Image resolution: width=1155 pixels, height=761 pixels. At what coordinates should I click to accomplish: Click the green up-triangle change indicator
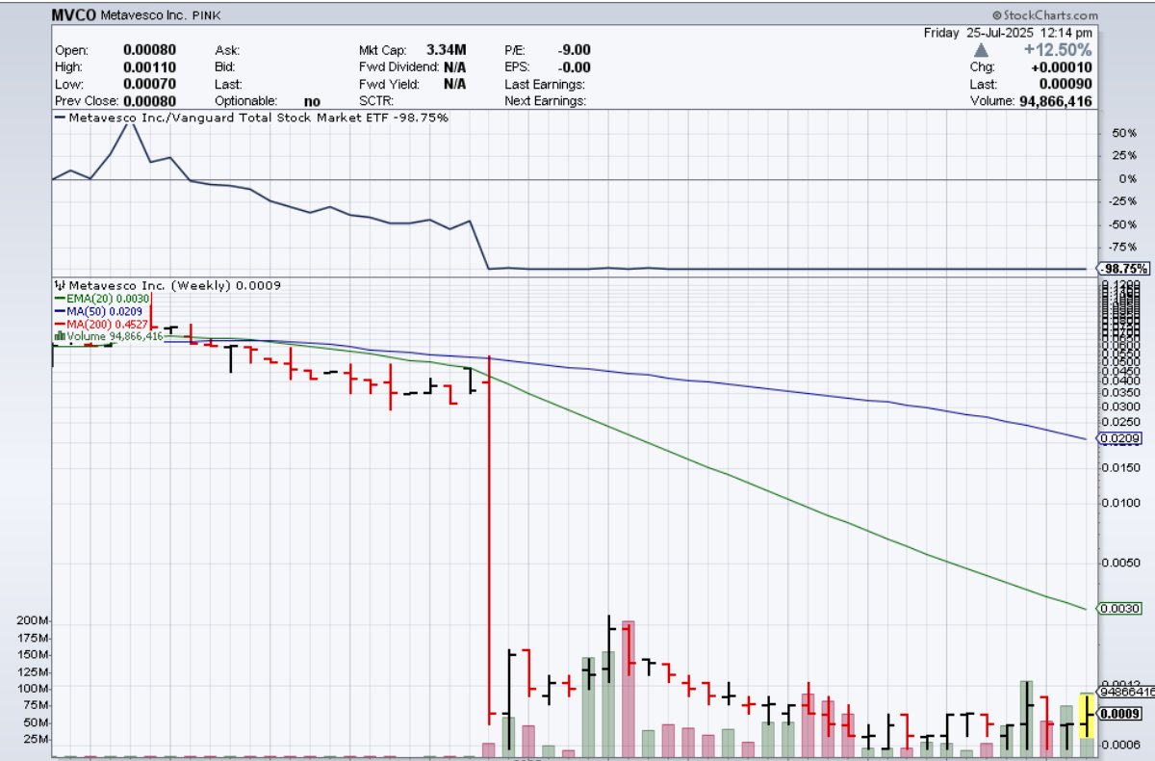tap(981, 50)
